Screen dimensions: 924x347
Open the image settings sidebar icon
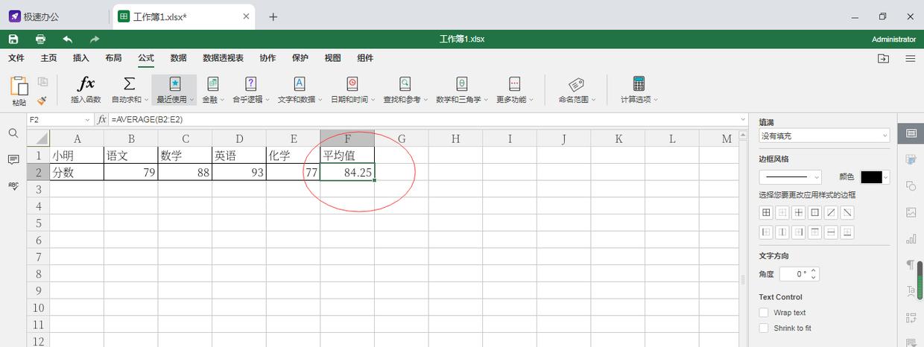coord(911,212)
